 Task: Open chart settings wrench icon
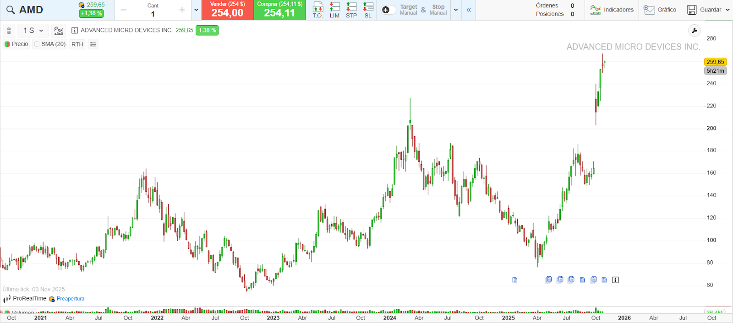[695, 31]
